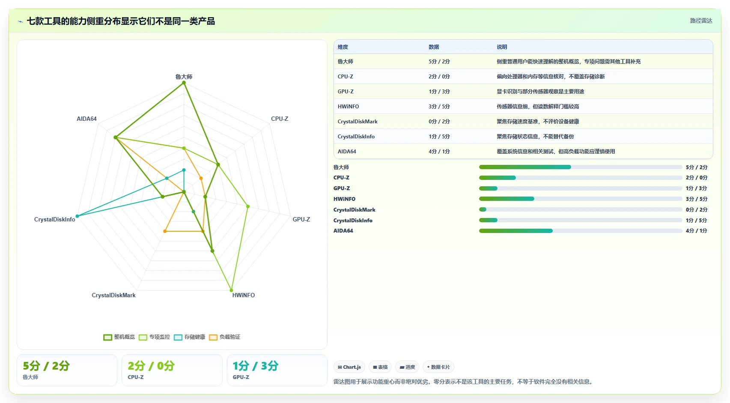Toggle the 专项监控 legend series
Screen dimensions: 730x403
point(154,337)
